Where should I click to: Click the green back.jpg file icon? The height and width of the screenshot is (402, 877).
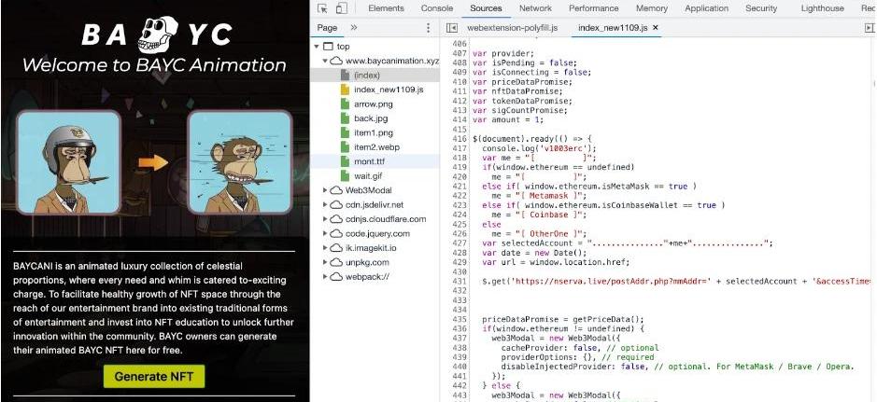point(345,118)
